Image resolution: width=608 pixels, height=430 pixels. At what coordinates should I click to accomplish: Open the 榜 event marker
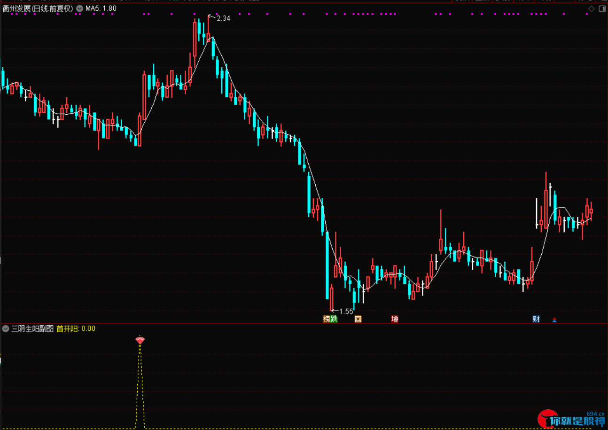point(327,319)
